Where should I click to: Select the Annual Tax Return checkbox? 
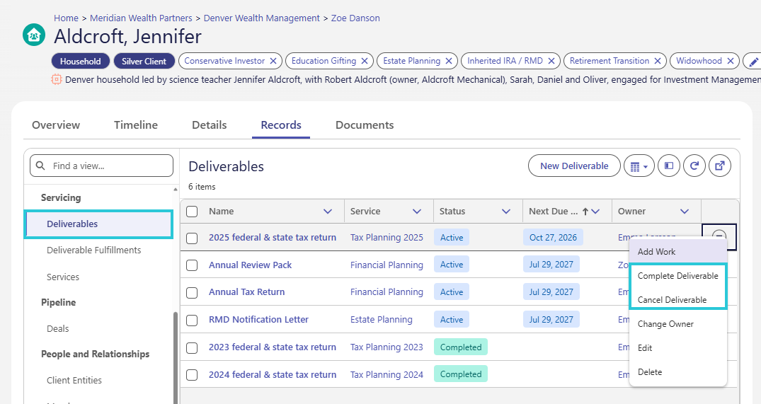click(192, 293)
